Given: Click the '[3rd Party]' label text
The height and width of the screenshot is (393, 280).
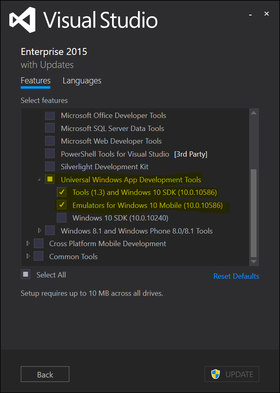Looking at the screenshot, I should click(x=191, y=154).
